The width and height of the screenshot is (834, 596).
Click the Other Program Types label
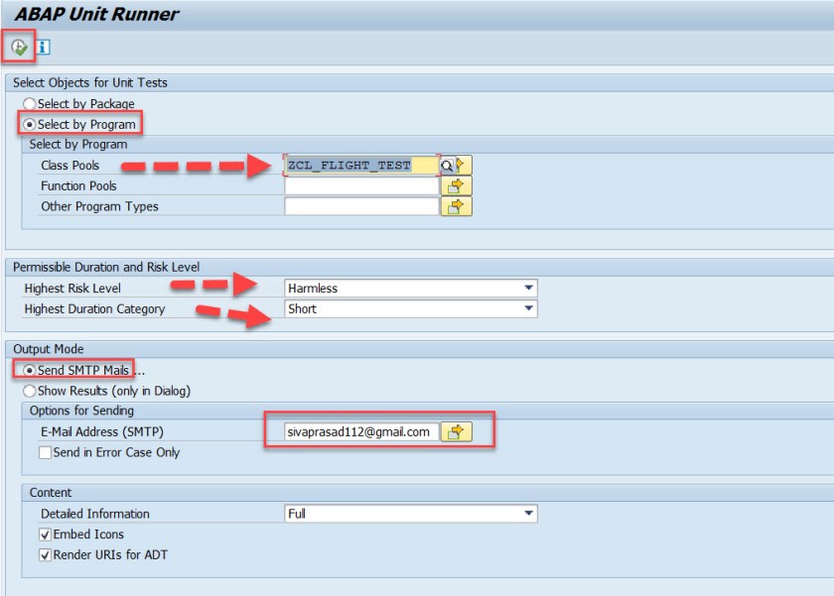(99, 206)
